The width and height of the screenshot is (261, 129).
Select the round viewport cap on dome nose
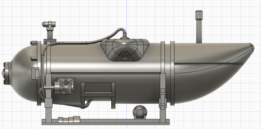point(7,73)
